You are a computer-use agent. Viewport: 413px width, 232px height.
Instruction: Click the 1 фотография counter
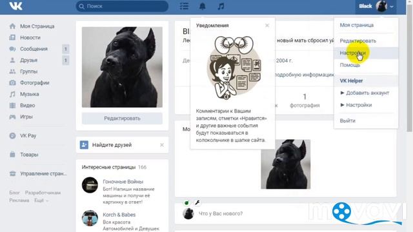(x=305, y=101)
